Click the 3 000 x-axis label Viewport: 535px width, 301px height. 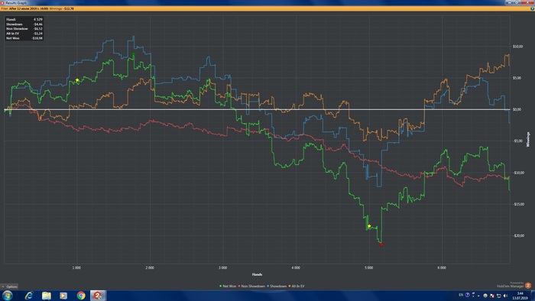[x=222, y=268]
